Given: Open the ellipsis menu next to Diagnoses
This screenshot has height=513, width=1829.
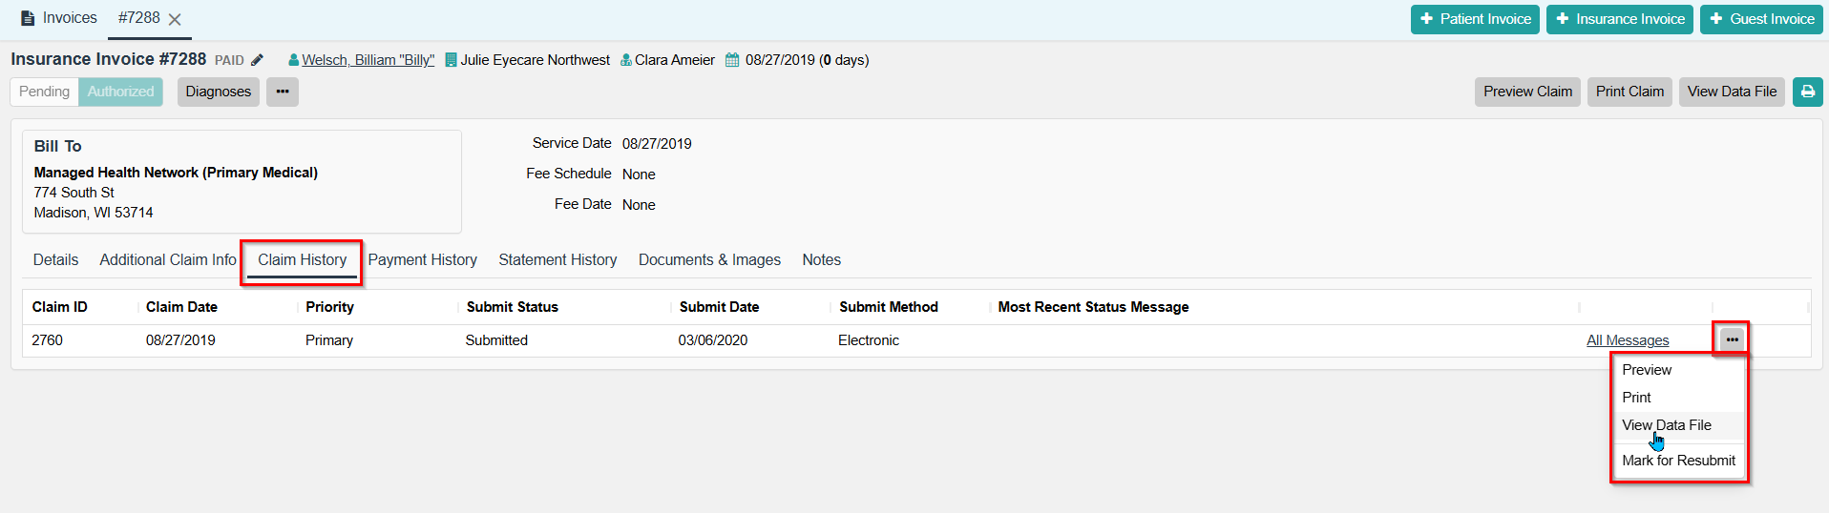Looking at the screenshot, I should [x=283, y=92].
